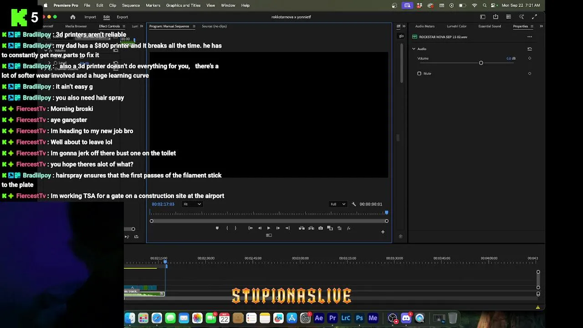Screen dimensions: 583x328
Task: Open the clip three-dots options menu
Action: pyautogui.click(x=529, y=37)
